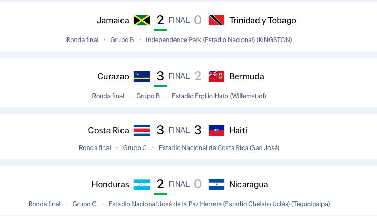
Task: Select the Bermuda team name
Action: 247,77
